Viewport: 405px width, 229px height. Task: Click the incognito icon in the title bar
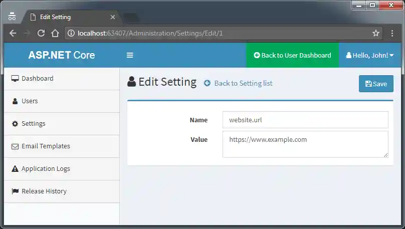[12, 16]
